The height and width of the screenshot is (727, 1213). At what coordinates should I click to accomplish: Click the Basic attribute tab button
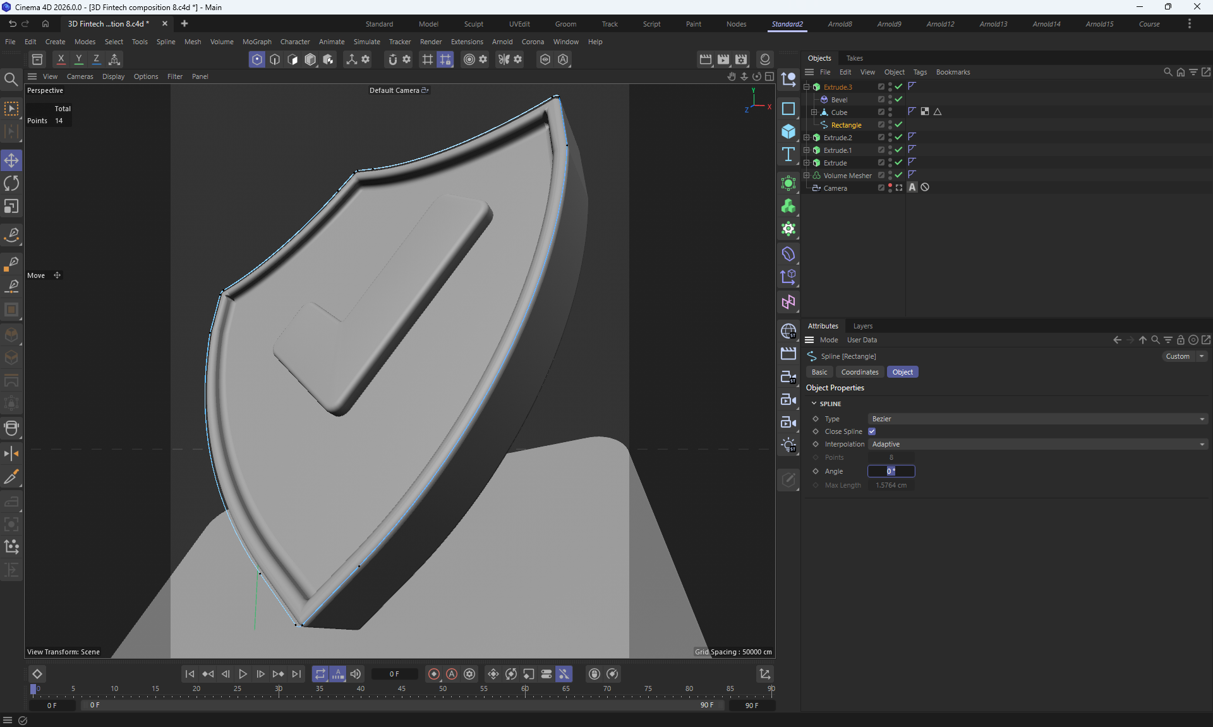819,372
